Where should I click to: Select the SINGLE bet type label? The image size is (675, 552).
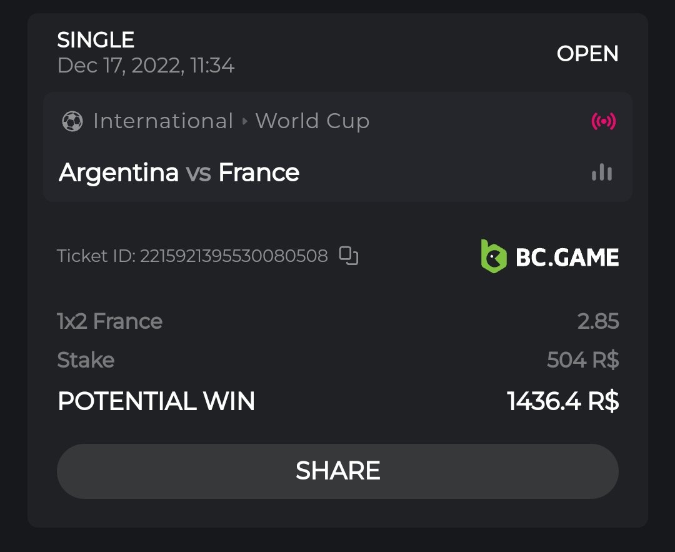[96, 40]
